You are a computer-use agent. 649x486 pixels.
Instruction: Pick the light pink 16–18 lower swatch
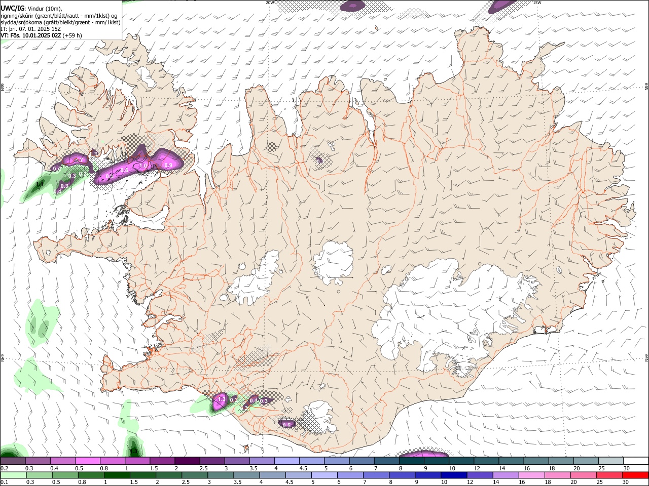(x=532, y=475)
